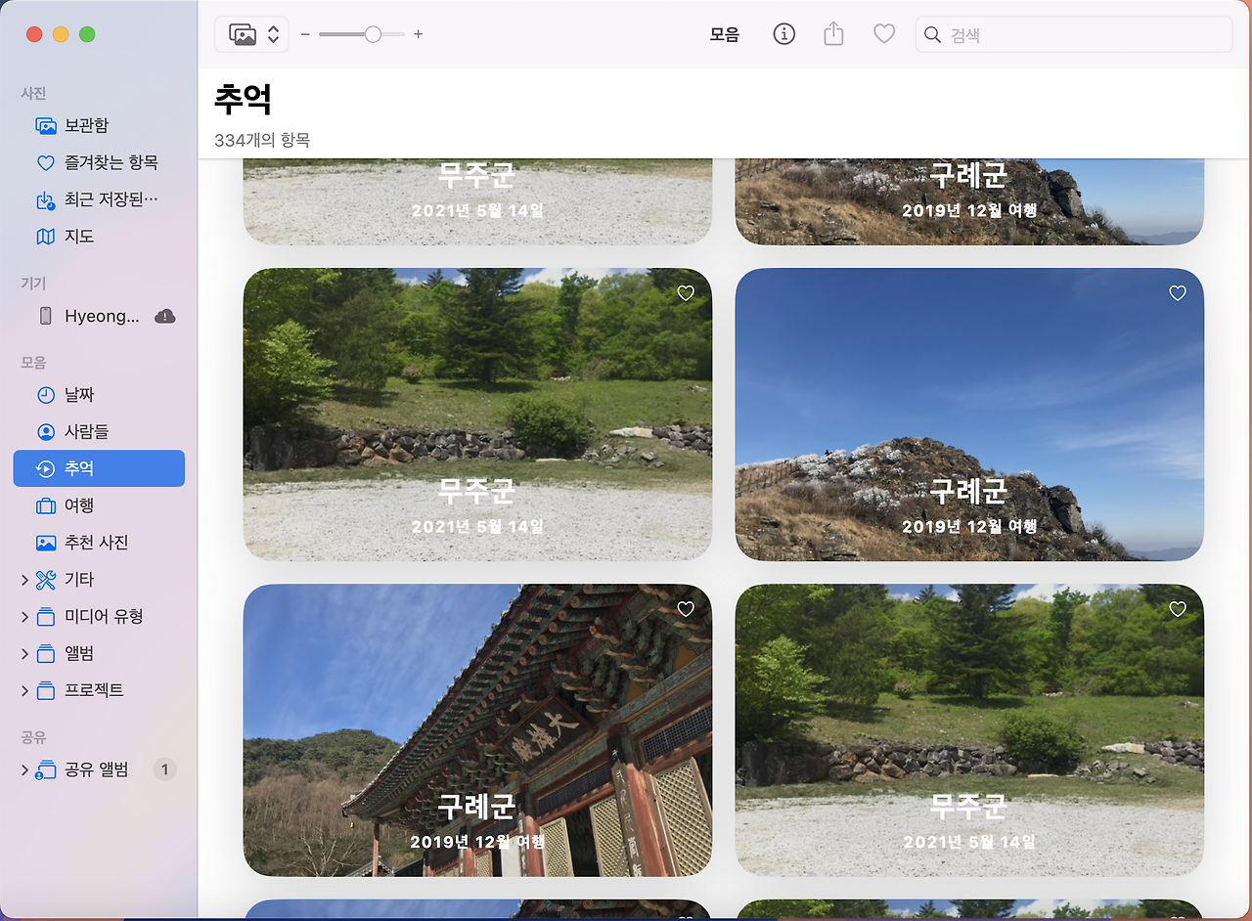Favorite the 구례군 rocky hill memory using its heart
Screen dimensions: 1252x921
[1178, 293]
